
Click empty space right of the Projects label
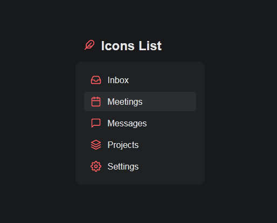click(x=167, y=145)
